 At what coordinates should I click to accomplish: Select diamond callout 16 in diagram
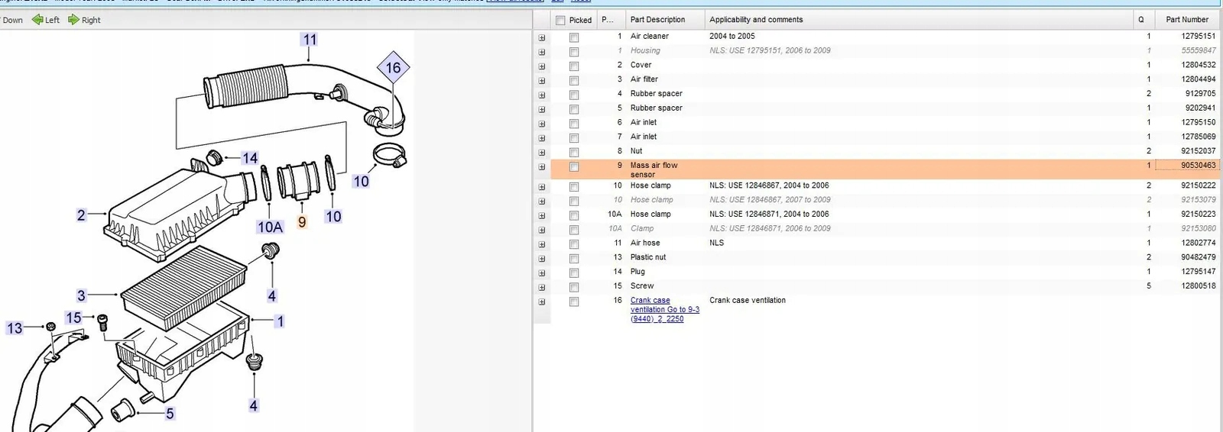(394, 68)
